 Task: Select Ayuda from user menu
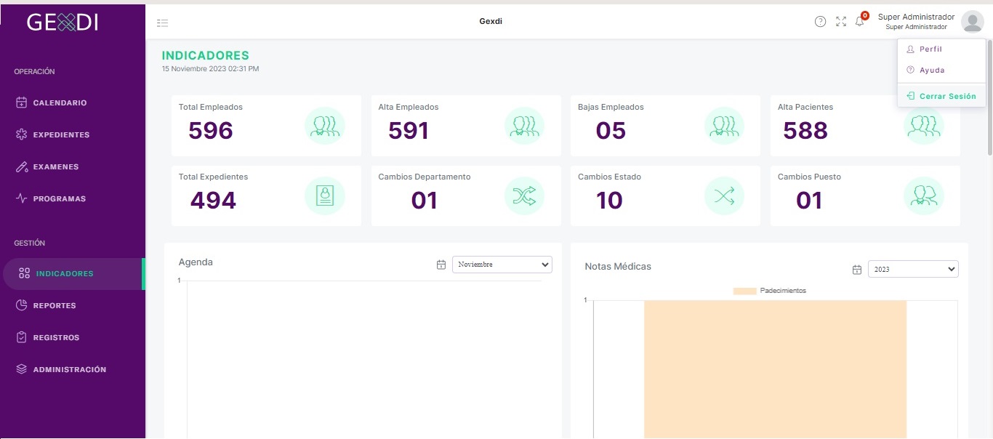[941, 71]
